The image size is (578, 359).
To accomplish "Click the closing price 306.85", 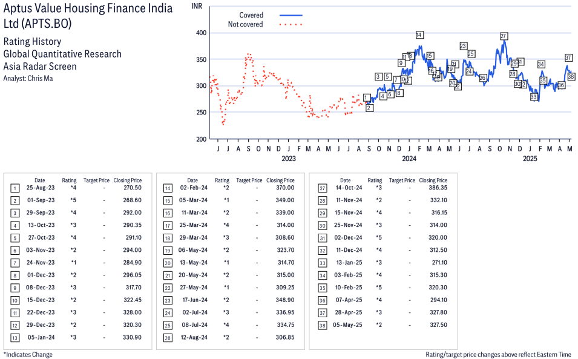I will 285,337.
